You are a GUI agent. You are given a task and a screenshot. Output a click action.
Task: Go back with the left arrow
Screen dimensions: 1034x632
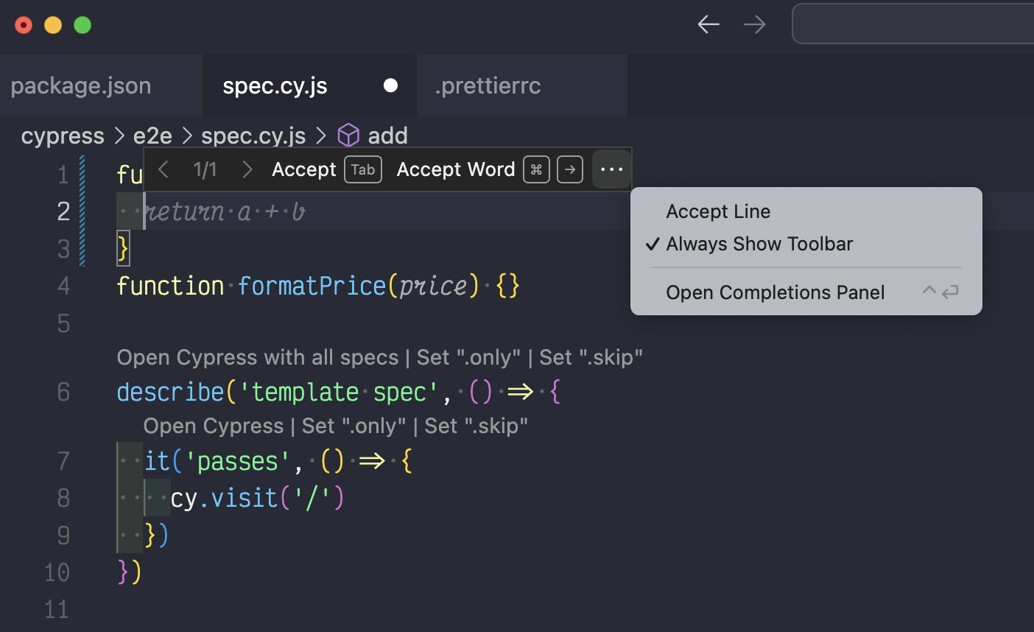point(708,24)
